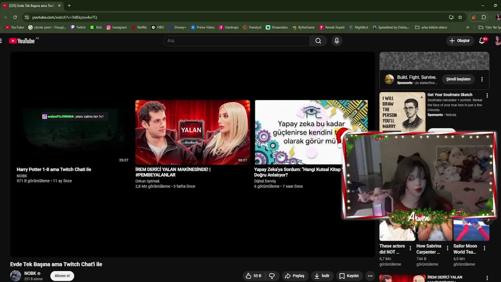Start voice search with the microphone icon

337,41
